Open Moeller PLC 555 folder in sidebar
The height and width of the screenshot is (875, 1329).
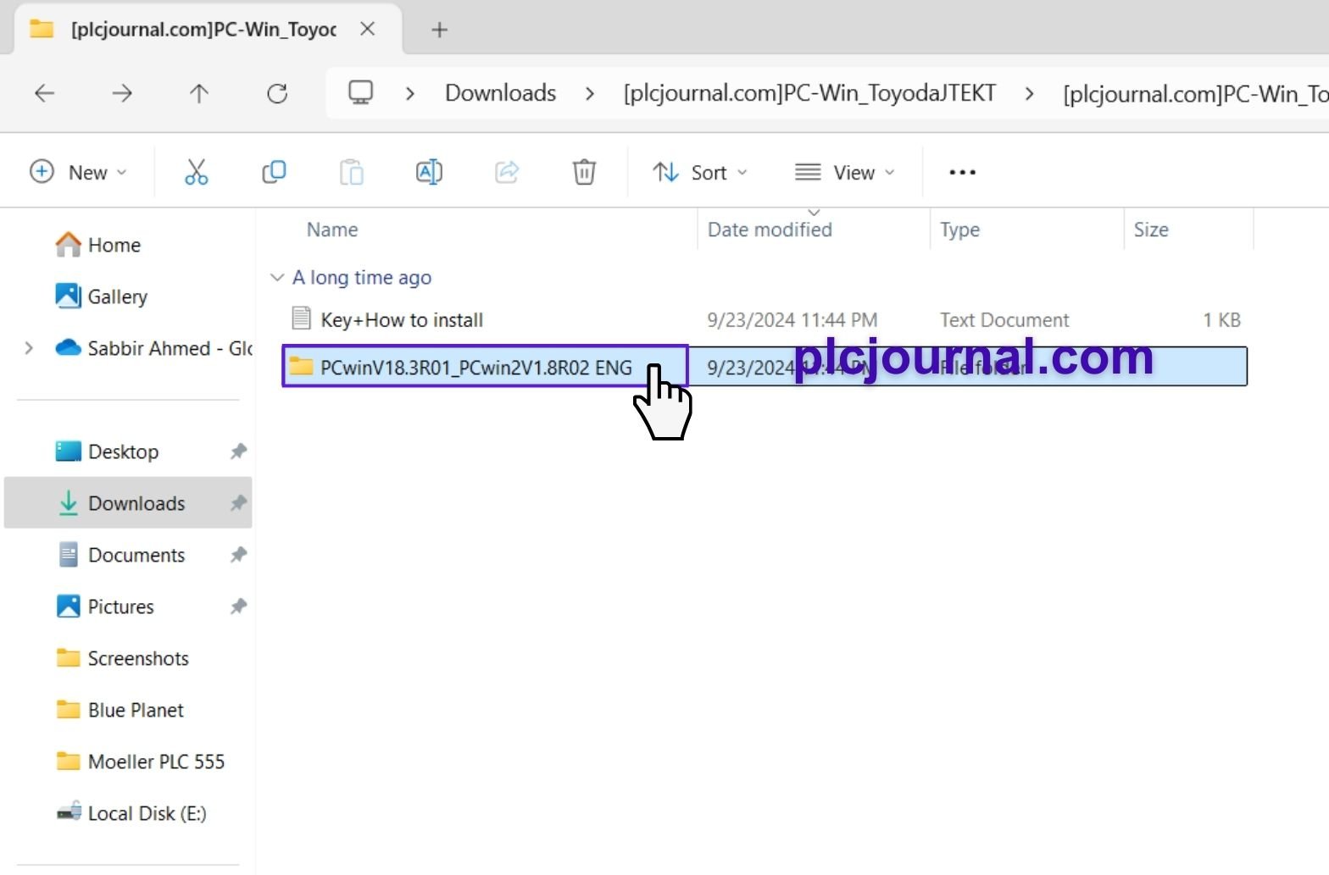pyautogui.click(x=140, y=761)
